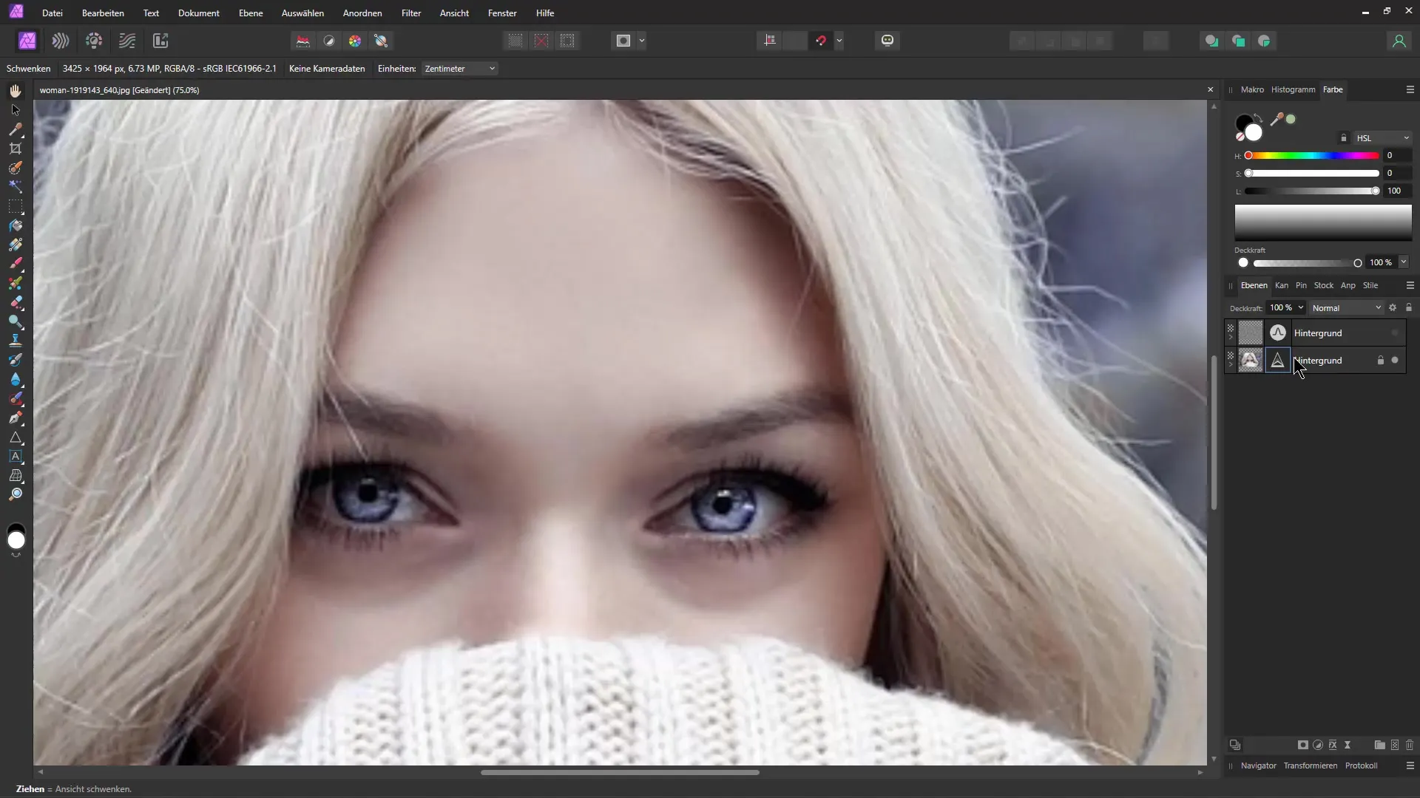This screenshot has width=1420, height=798.
Task: Set no color via small red-slash circle
Action: click(1240, 137)
